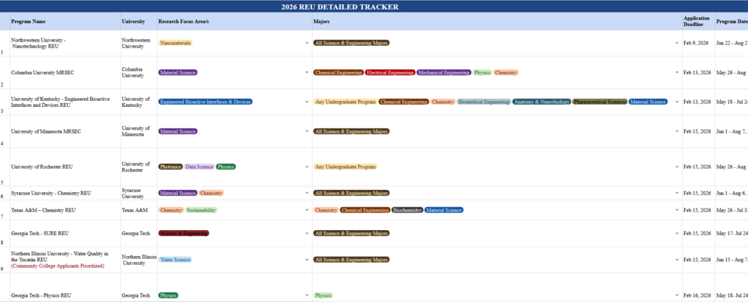Open Research Focus dropdown for Georgia Tech SURE row
748x302 pixels.
click(x=307, y=234)
